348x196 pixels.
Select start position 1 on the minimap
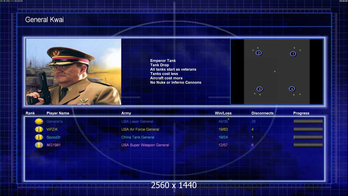(293, 54)
